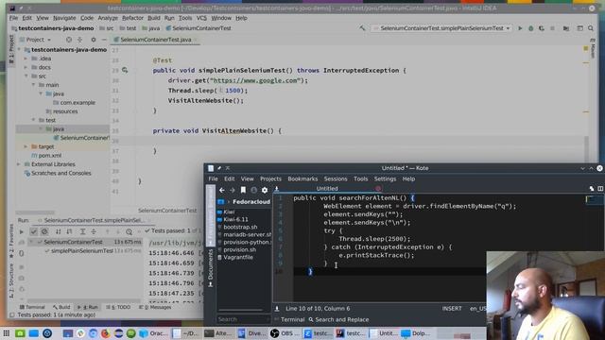Click the Debug bug icon in IntelliJ toolbar

click(531, 28)
